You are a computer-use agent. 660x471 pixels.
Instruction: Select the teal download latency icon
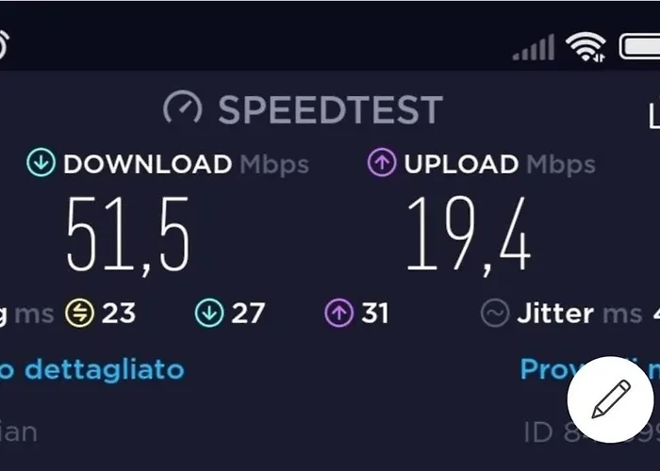[x=209, y=313]
